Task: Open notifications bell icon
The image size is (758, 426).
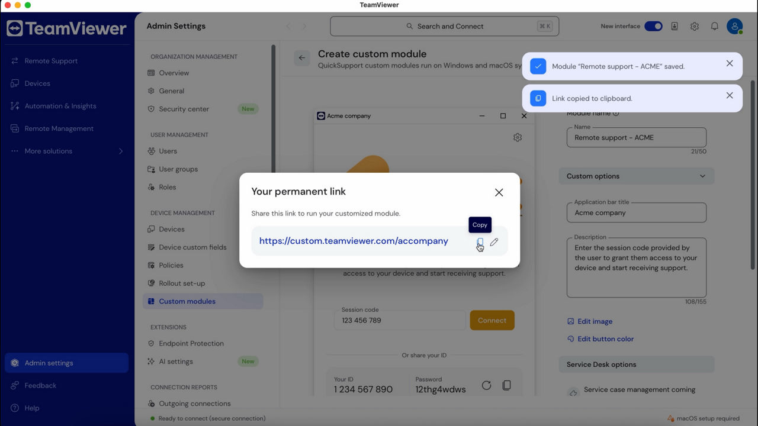Action: (714, 27)
